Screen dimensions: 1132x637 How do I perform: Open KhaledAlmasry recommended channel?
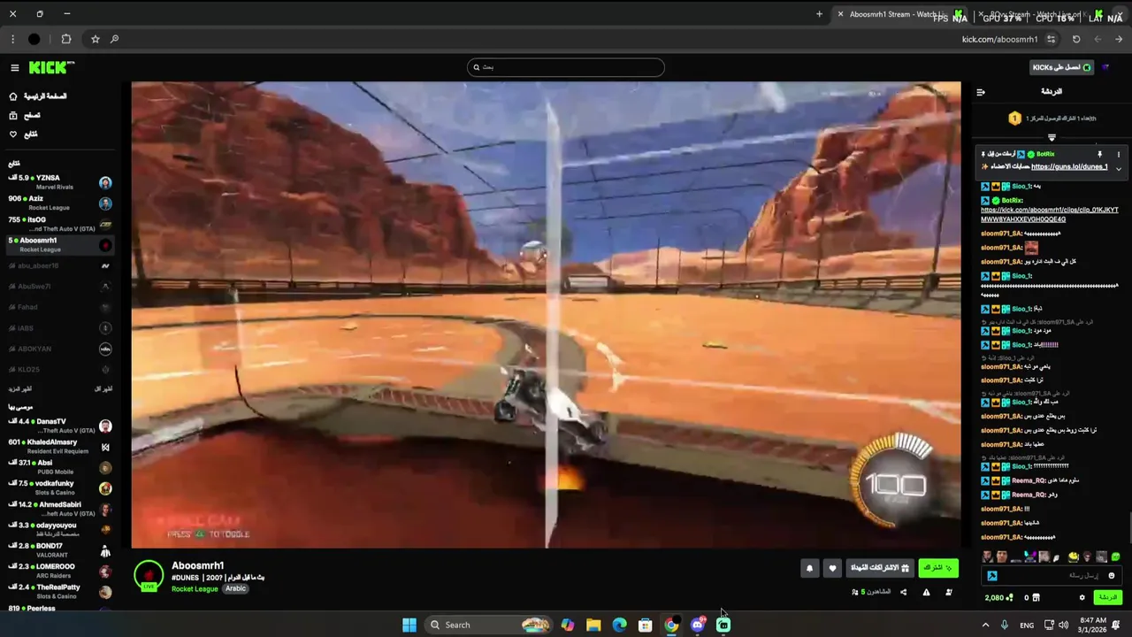[60, 446]
